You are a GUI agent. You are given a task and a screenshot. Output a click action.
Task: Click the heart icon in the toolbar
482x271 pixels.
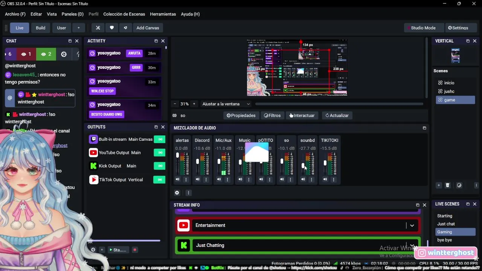click(112, 28)
